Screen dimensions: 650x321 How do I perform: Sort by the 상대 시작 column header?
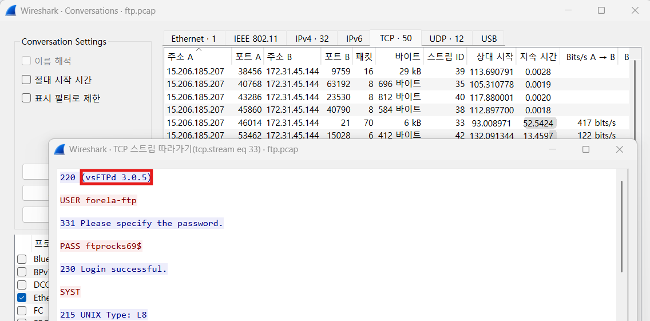(492, 57)
